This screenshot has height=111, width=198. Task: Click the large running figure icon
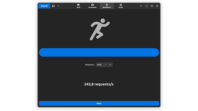(x=99, y=29)
